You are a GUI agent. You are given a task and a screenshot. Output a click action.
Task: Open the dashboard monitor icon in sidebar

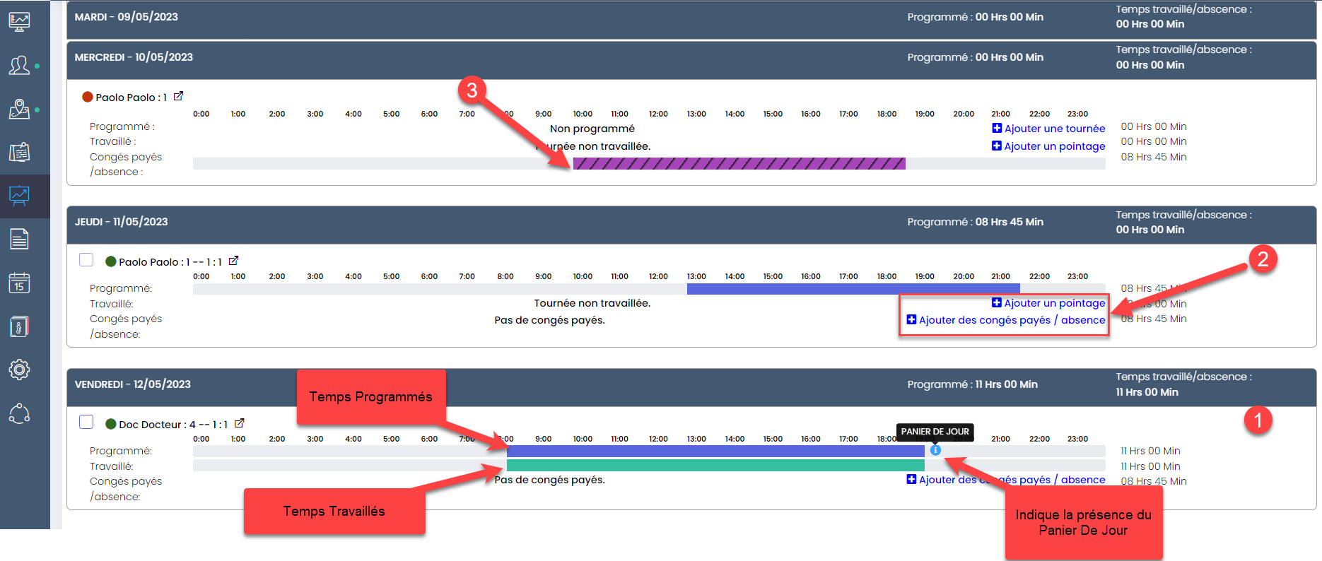(19, 22)
